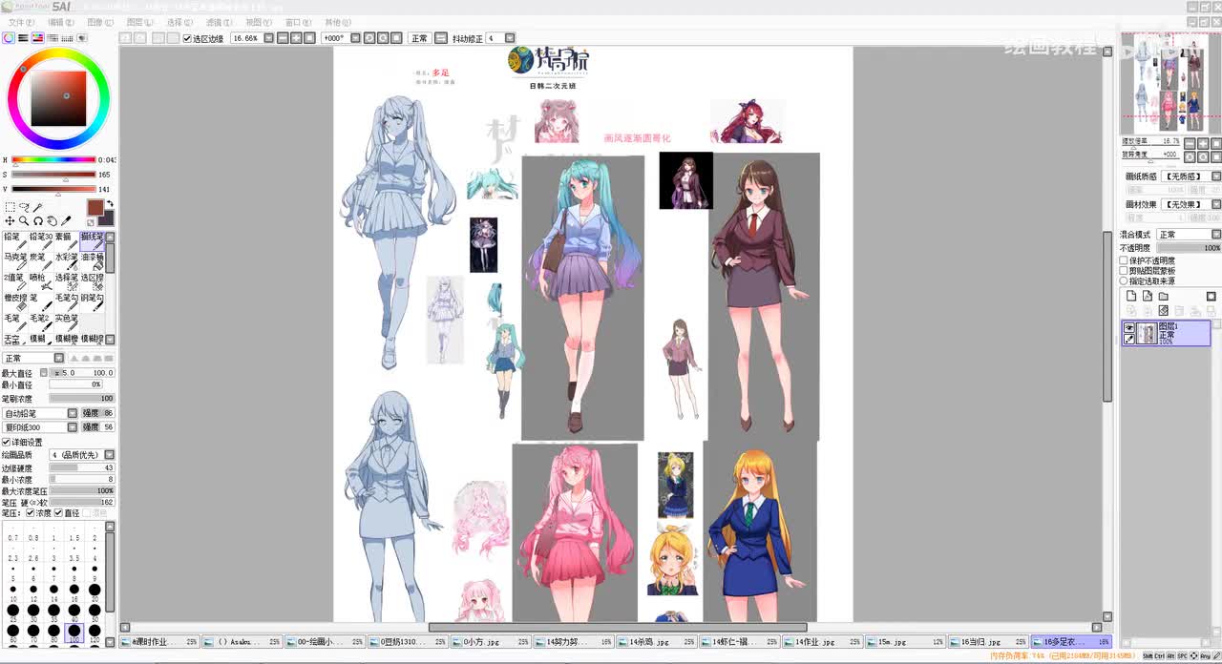Screen dimensions: 1222x664
Task: Select the rotate view tool
Action: tap(38, 220)
